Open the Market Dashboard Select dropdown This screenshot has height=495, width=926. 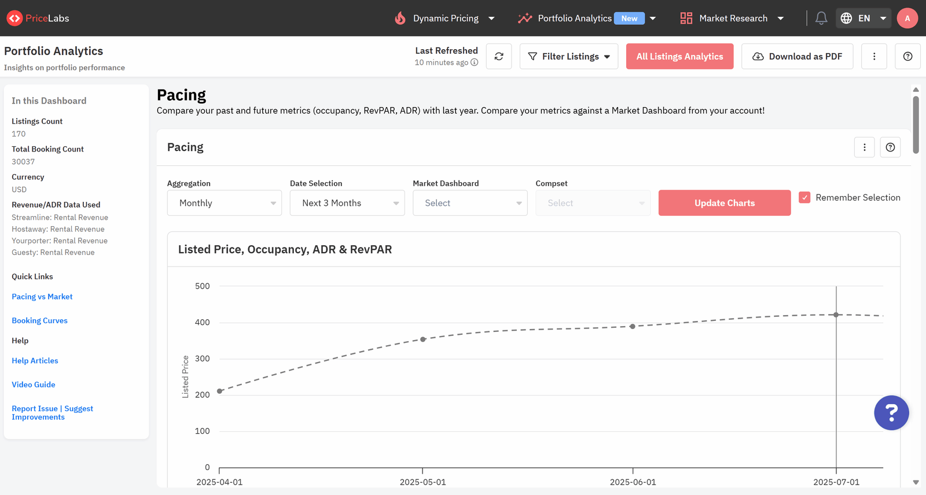click(470, 203)
